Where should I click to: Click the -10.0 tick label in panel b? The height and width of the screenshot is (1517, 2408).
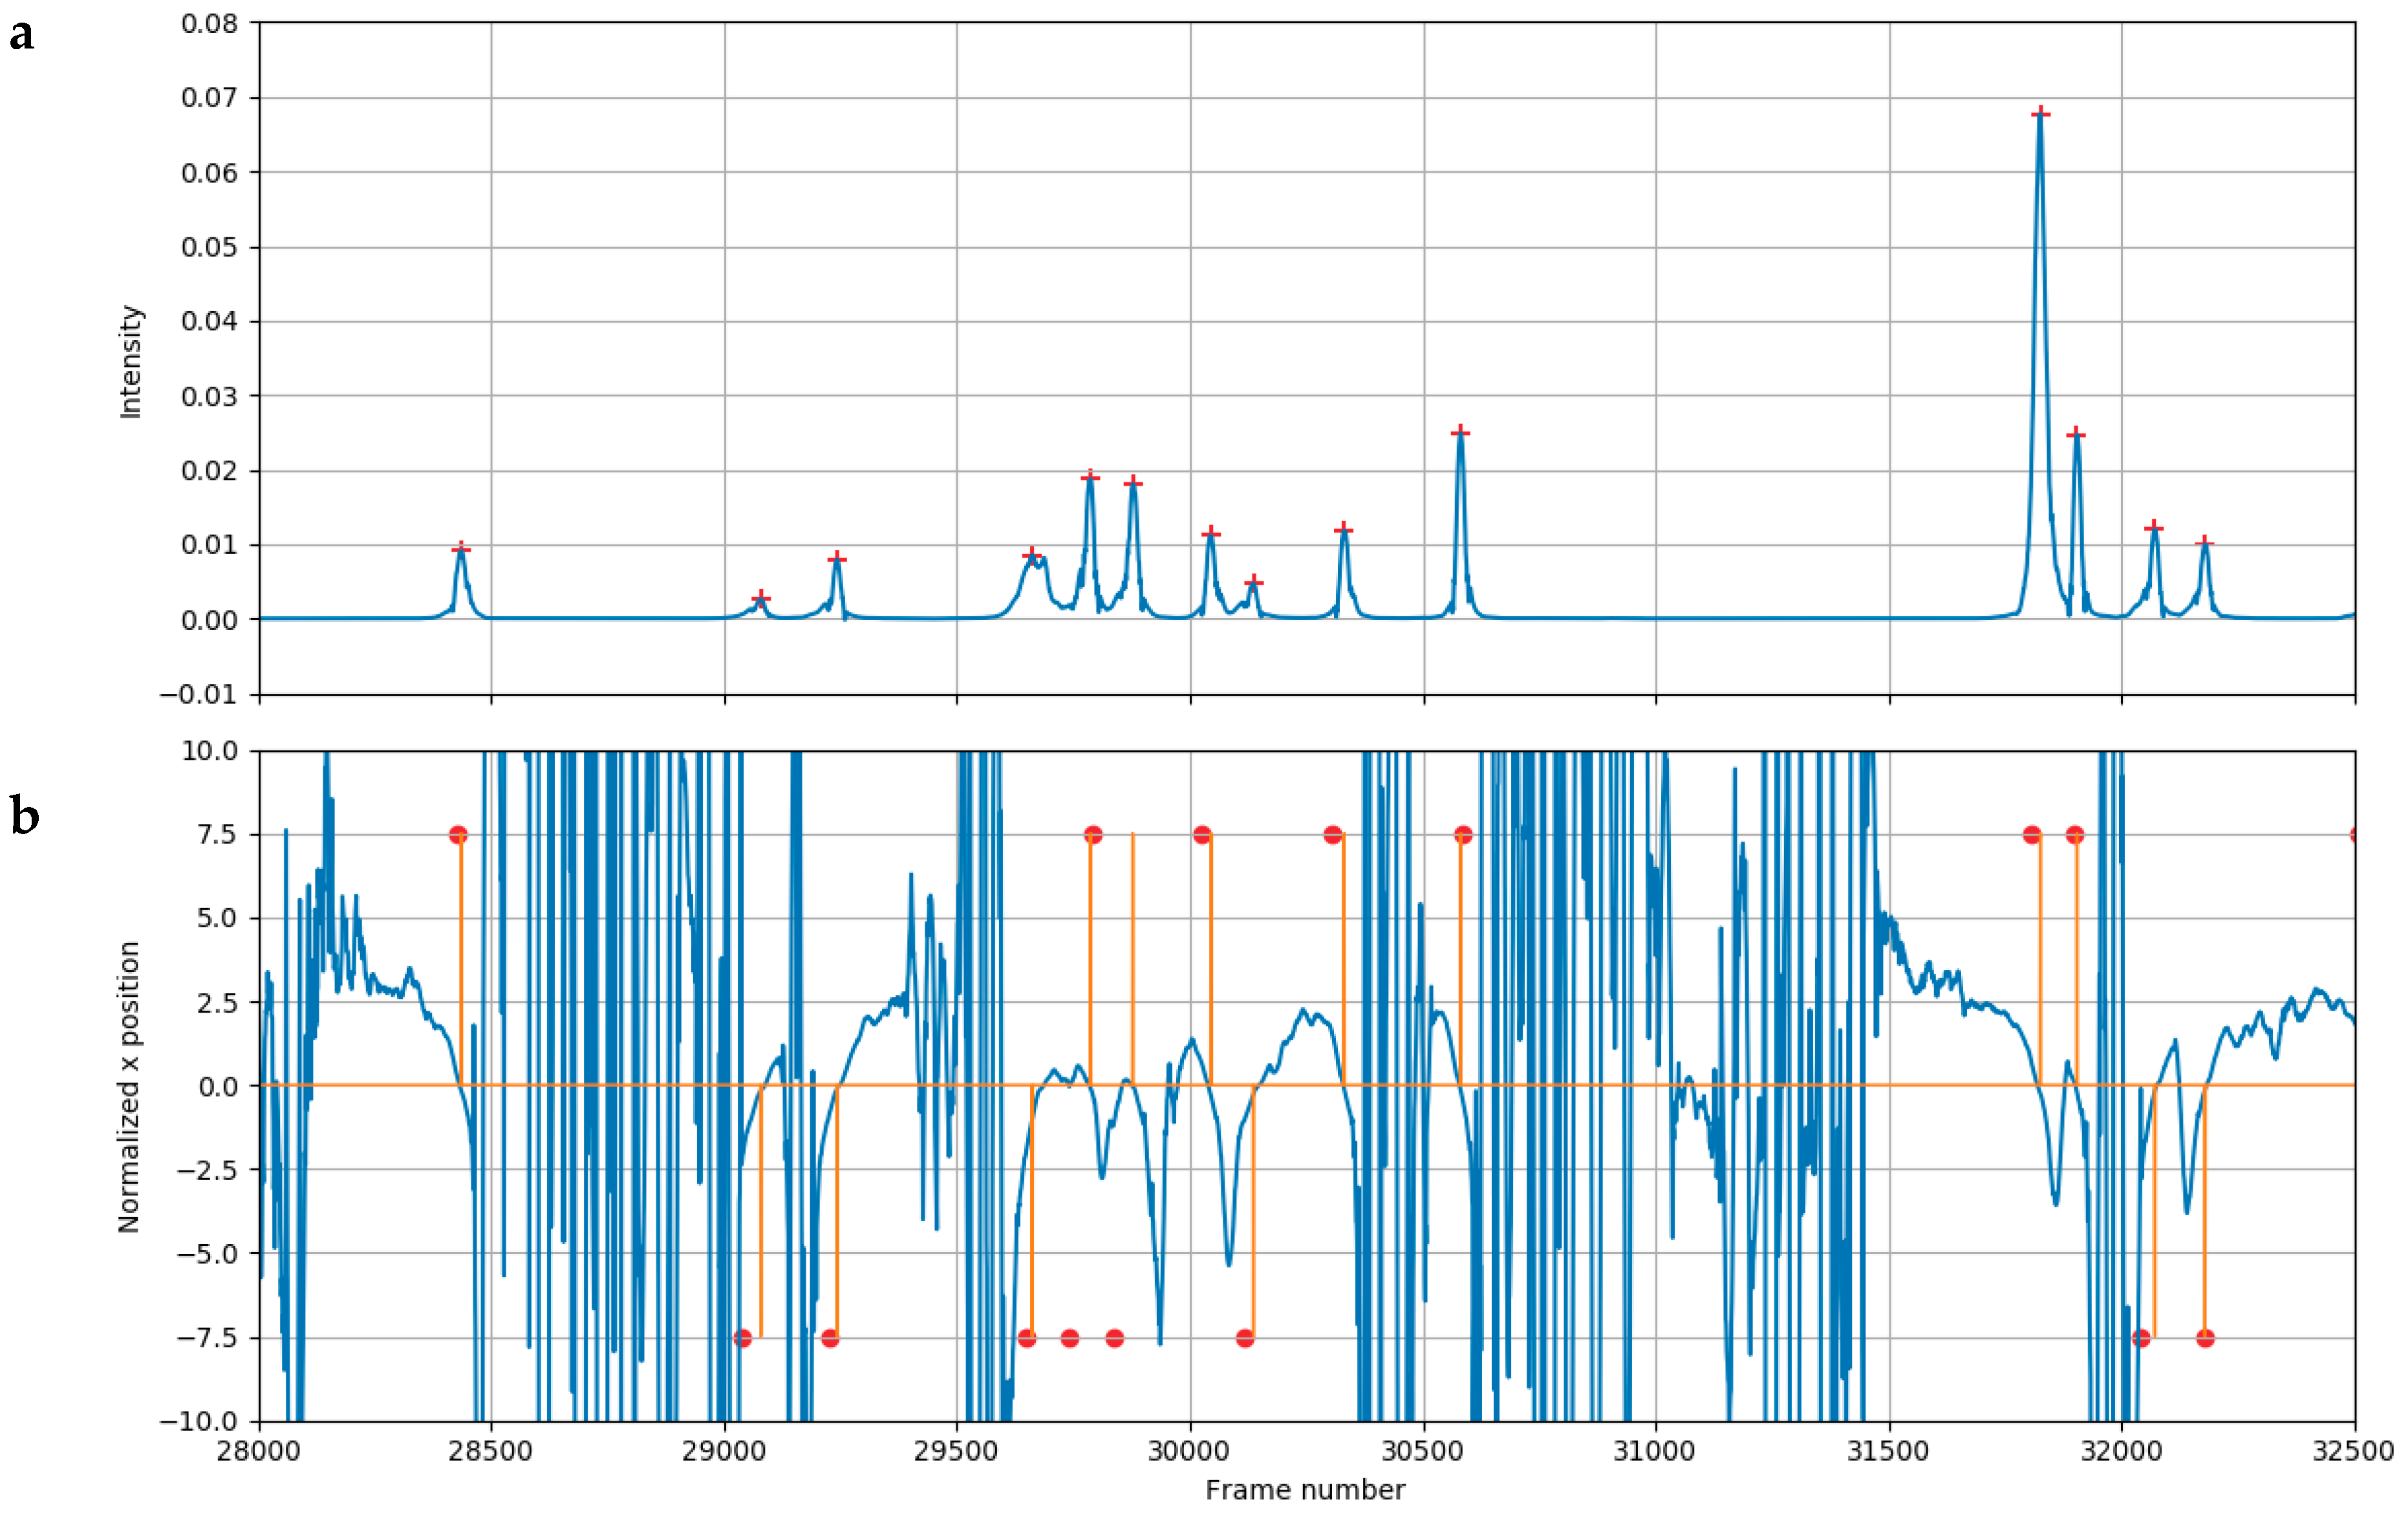coord(199,1421)
